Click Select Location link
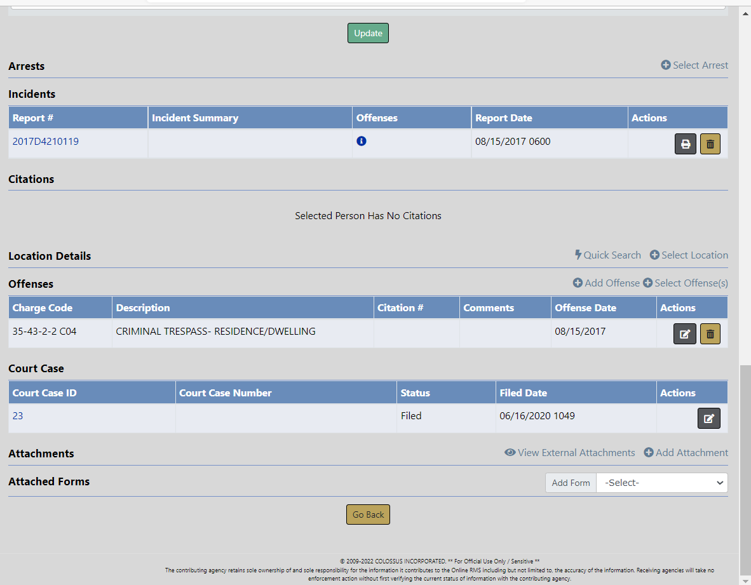 (689, 255)
